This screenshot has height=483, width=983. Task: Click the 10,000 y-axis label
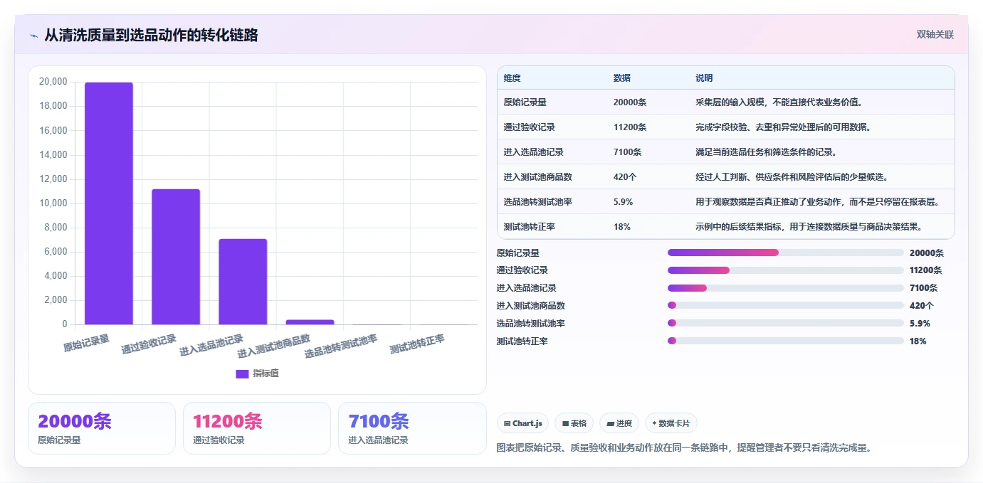pos(53,203)
